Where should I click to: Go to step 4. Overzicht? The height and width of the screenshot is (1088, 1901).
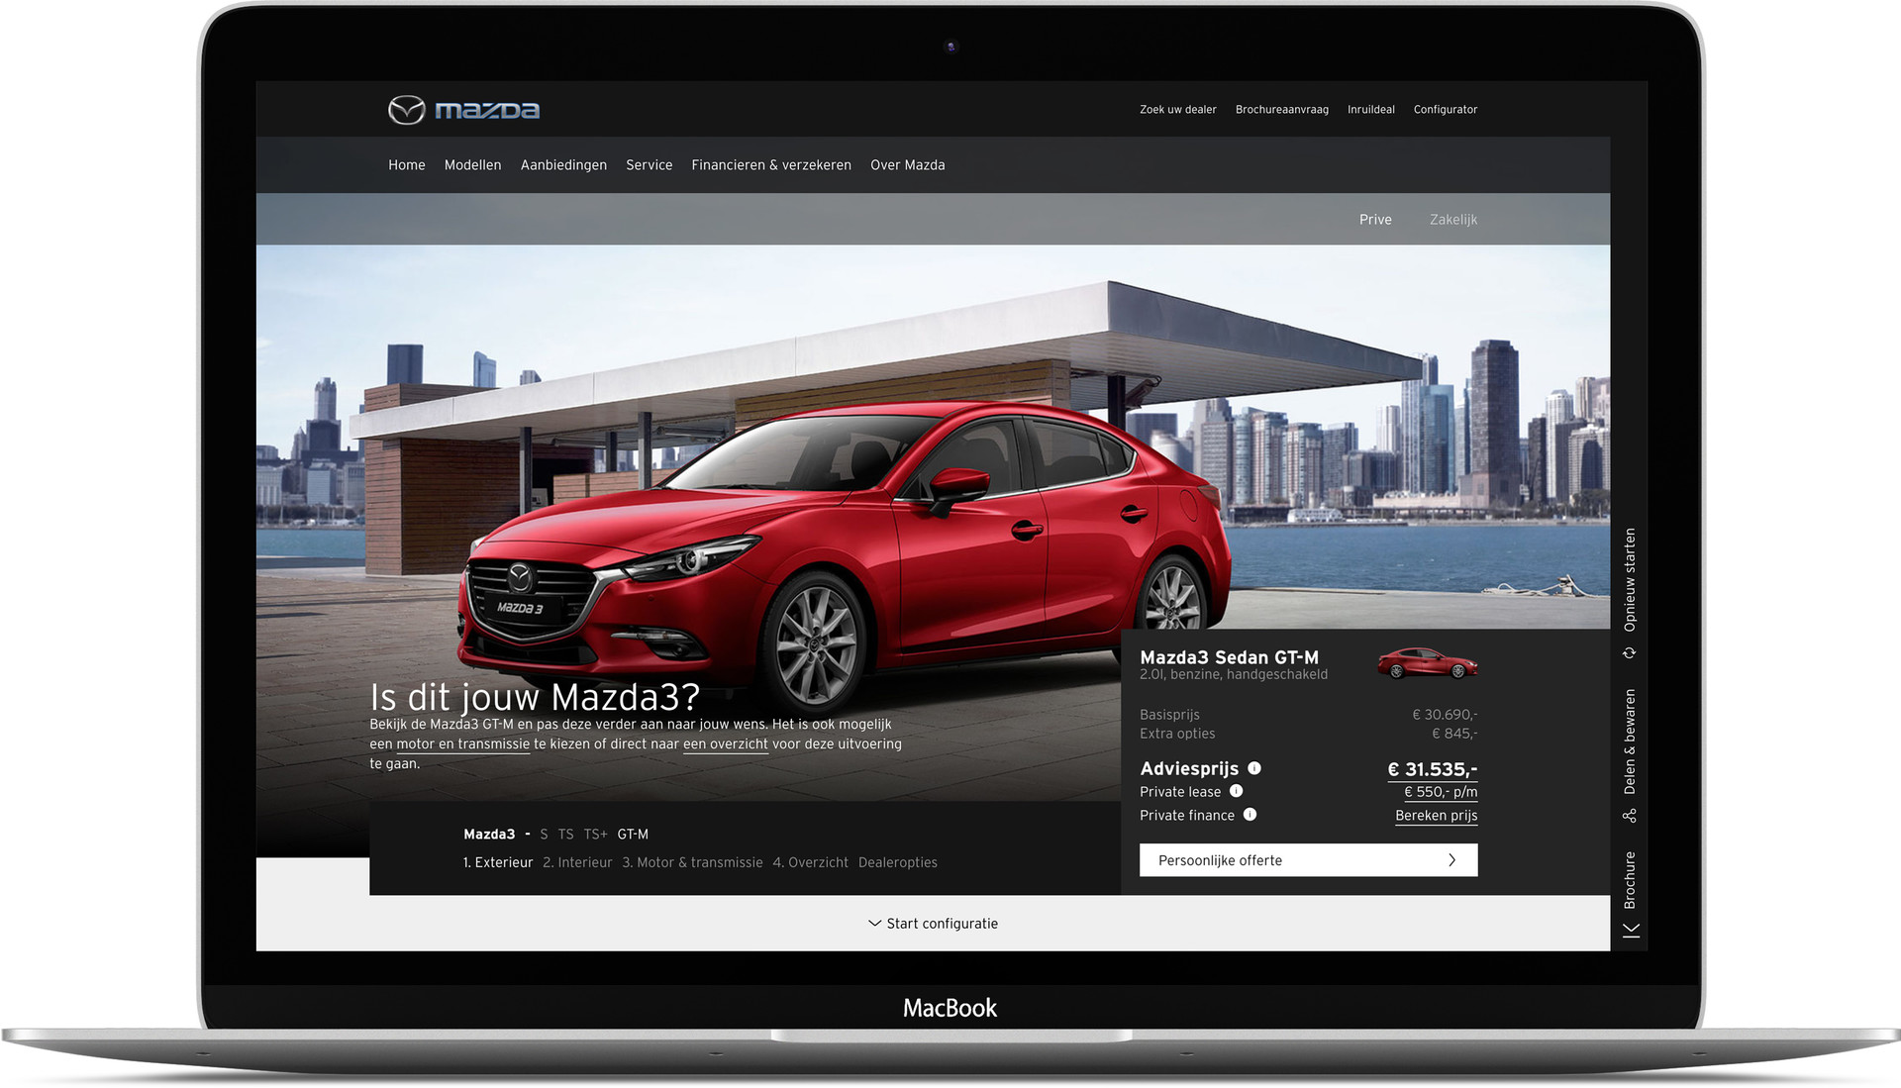point(810,863)
